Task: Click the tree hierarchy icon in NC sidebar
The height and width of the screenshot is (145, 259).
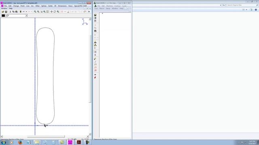Action: click(x=96, y=45)
